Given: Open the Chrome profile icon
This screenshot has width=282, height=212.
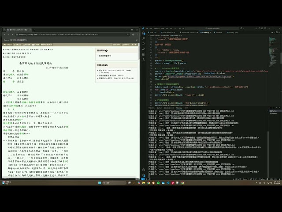Looking at the screenshot, I should 133,34.
